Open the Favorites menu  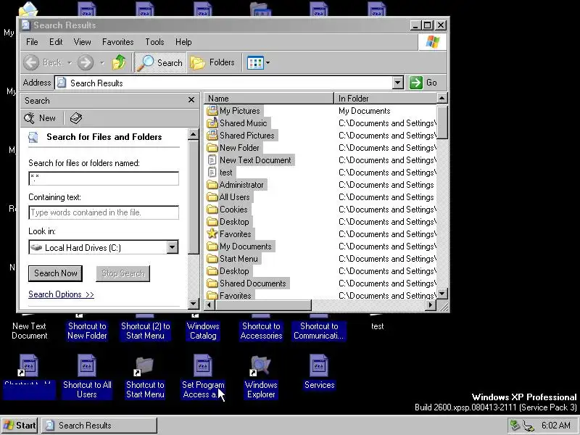point(117,42)
